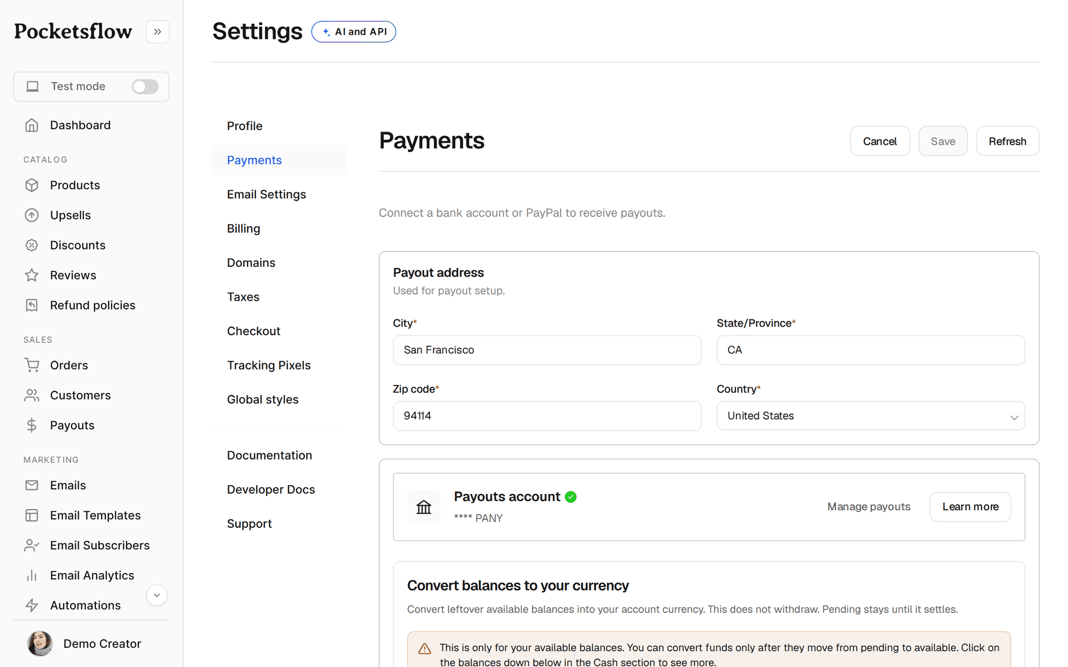Viewport: 1068px width, 667px height.
Task: Click the Learn more button
Action: [x=970, y=507]
